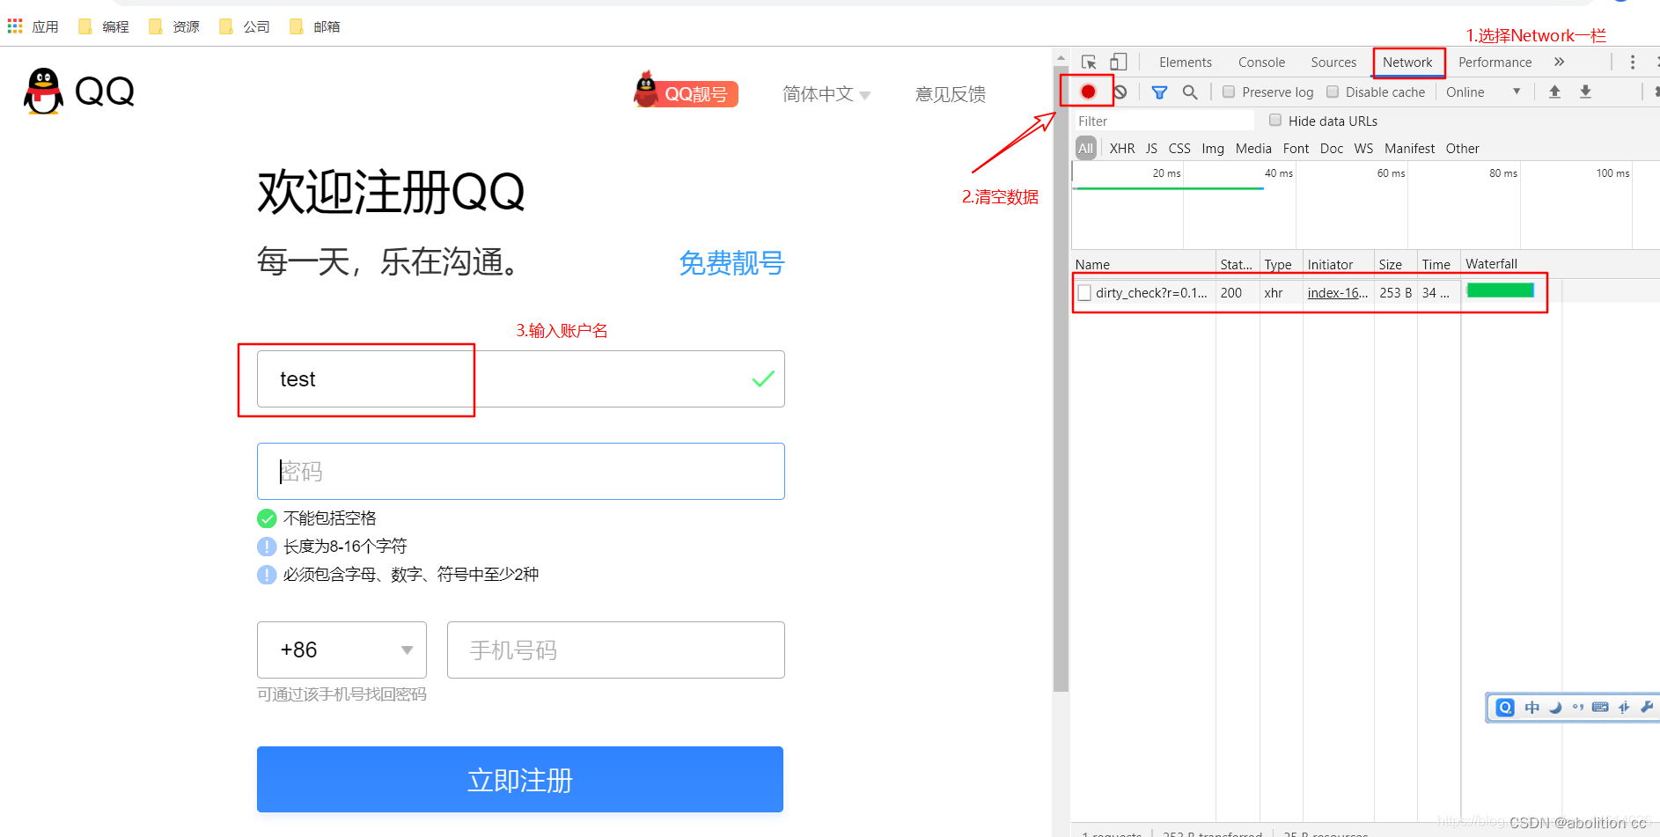Screen dimensions: 1660x837
Task: Filter requests by Doc type
Action: click(1332, 148)
